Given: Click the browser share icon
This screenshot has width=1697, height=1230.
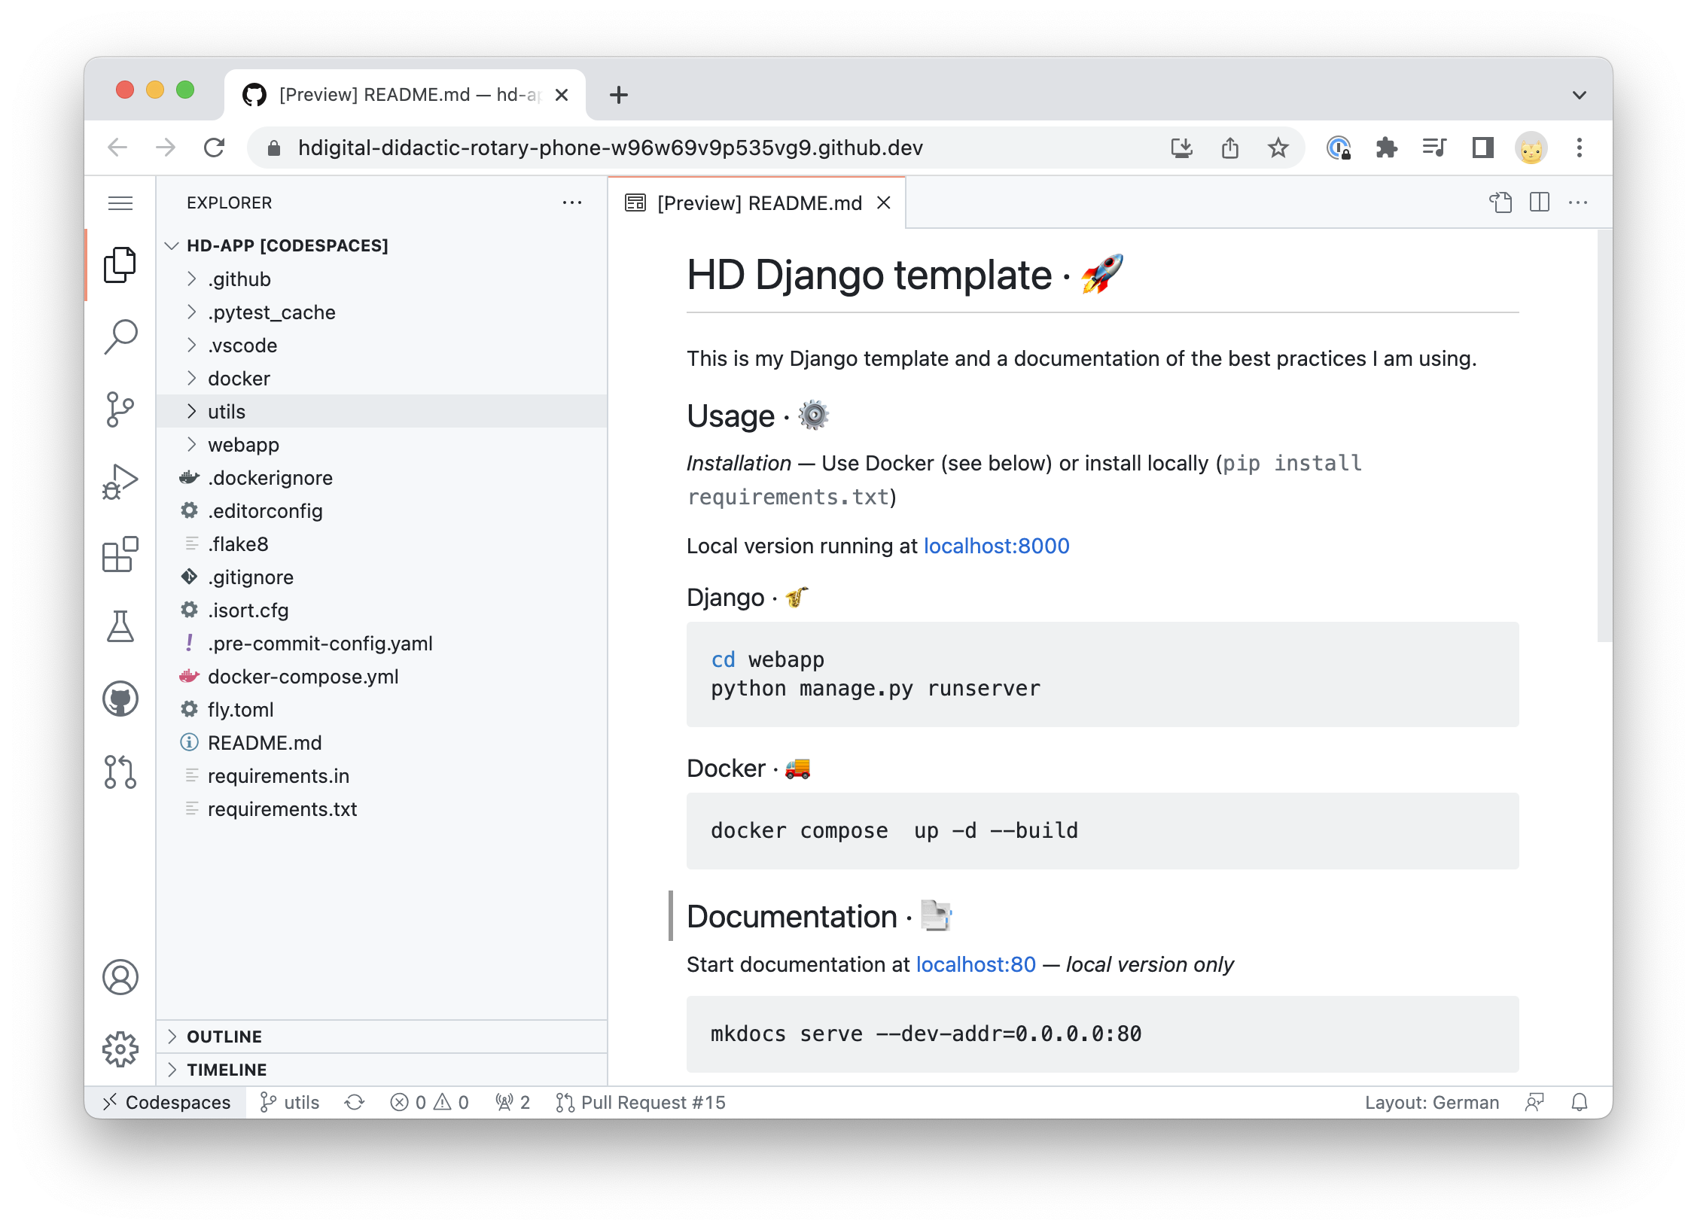Looking at the screenshot, I should [1230, 148].
